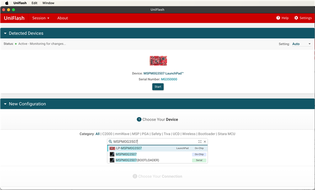Collapse the New Configuration section
The image size is (315, 190).
5,104
